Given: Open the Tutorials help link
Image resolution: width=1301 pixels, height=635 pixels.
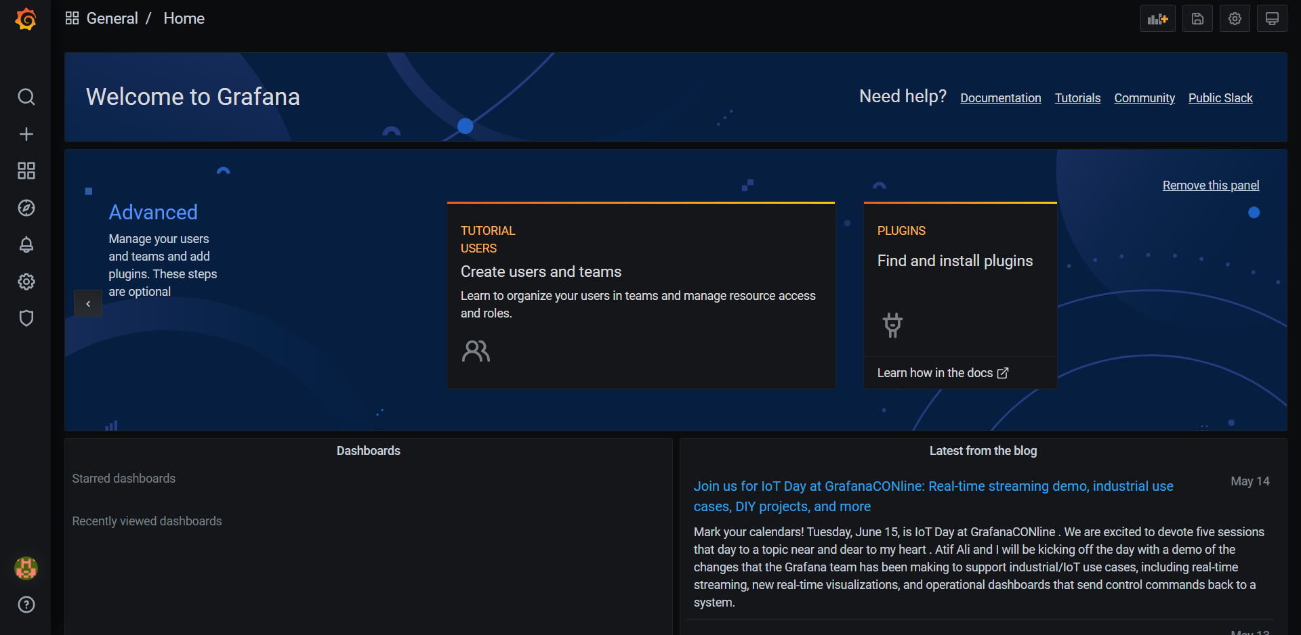Looking at the screenshot, I should point(1077,98).
